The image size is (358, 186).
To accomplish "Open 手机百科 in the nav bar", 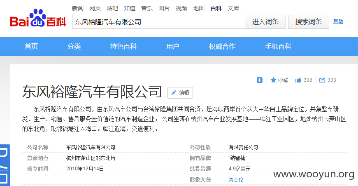I will pos(278,47).
